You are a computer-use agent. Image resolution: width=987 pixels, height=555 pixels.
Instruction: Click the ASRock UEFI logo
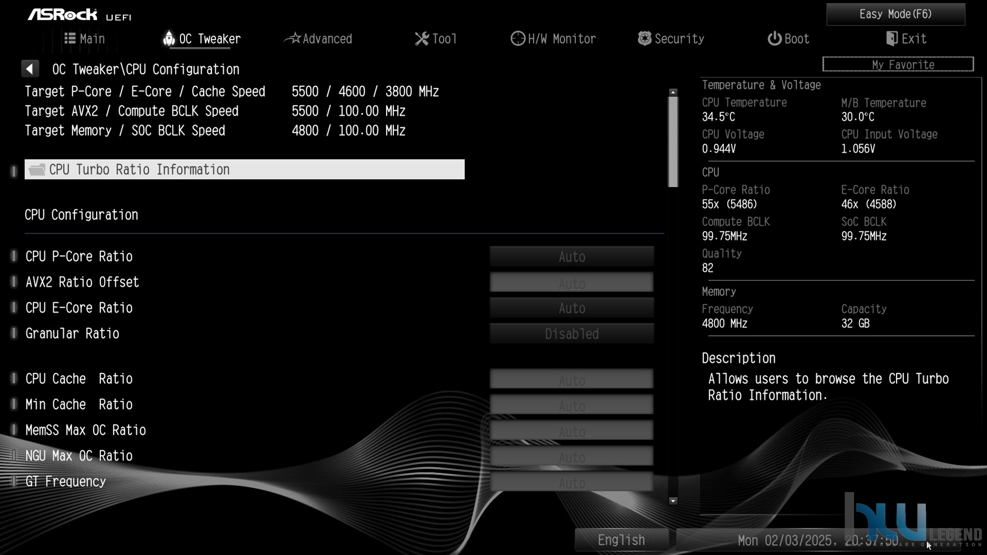point(80,15)
